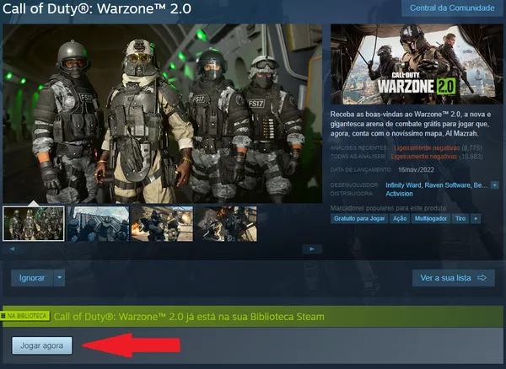Click the Tiro tag

tap(460, 218)
